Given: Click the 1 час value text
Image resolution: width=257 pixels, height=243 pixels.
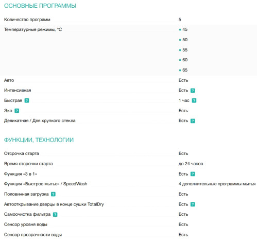Looking at the screenshot, I should (x=184, y=100).
